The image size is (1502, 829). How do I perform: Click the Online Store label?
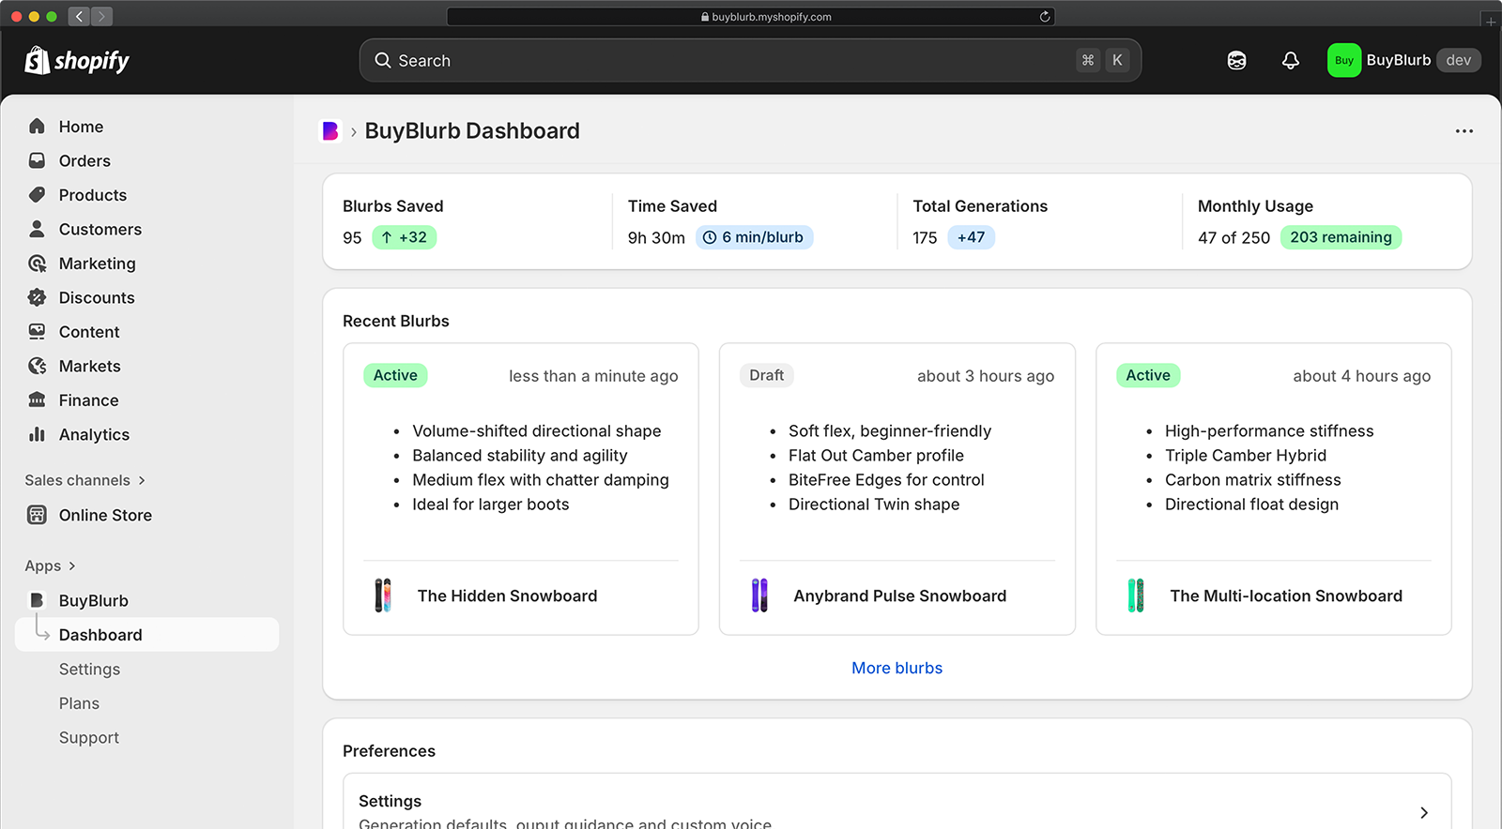pyautogui.click(x=105, y=515)
